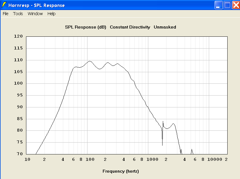Click the 85 dB y-axis label
240x179 pixels.
[20, 119]
